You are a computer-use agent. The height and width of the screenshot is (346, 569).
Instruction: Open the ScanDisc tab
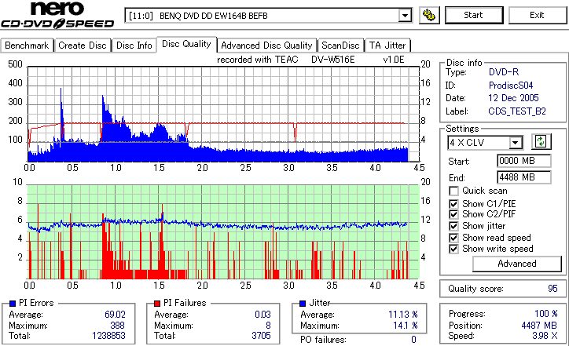coord(340,46)
